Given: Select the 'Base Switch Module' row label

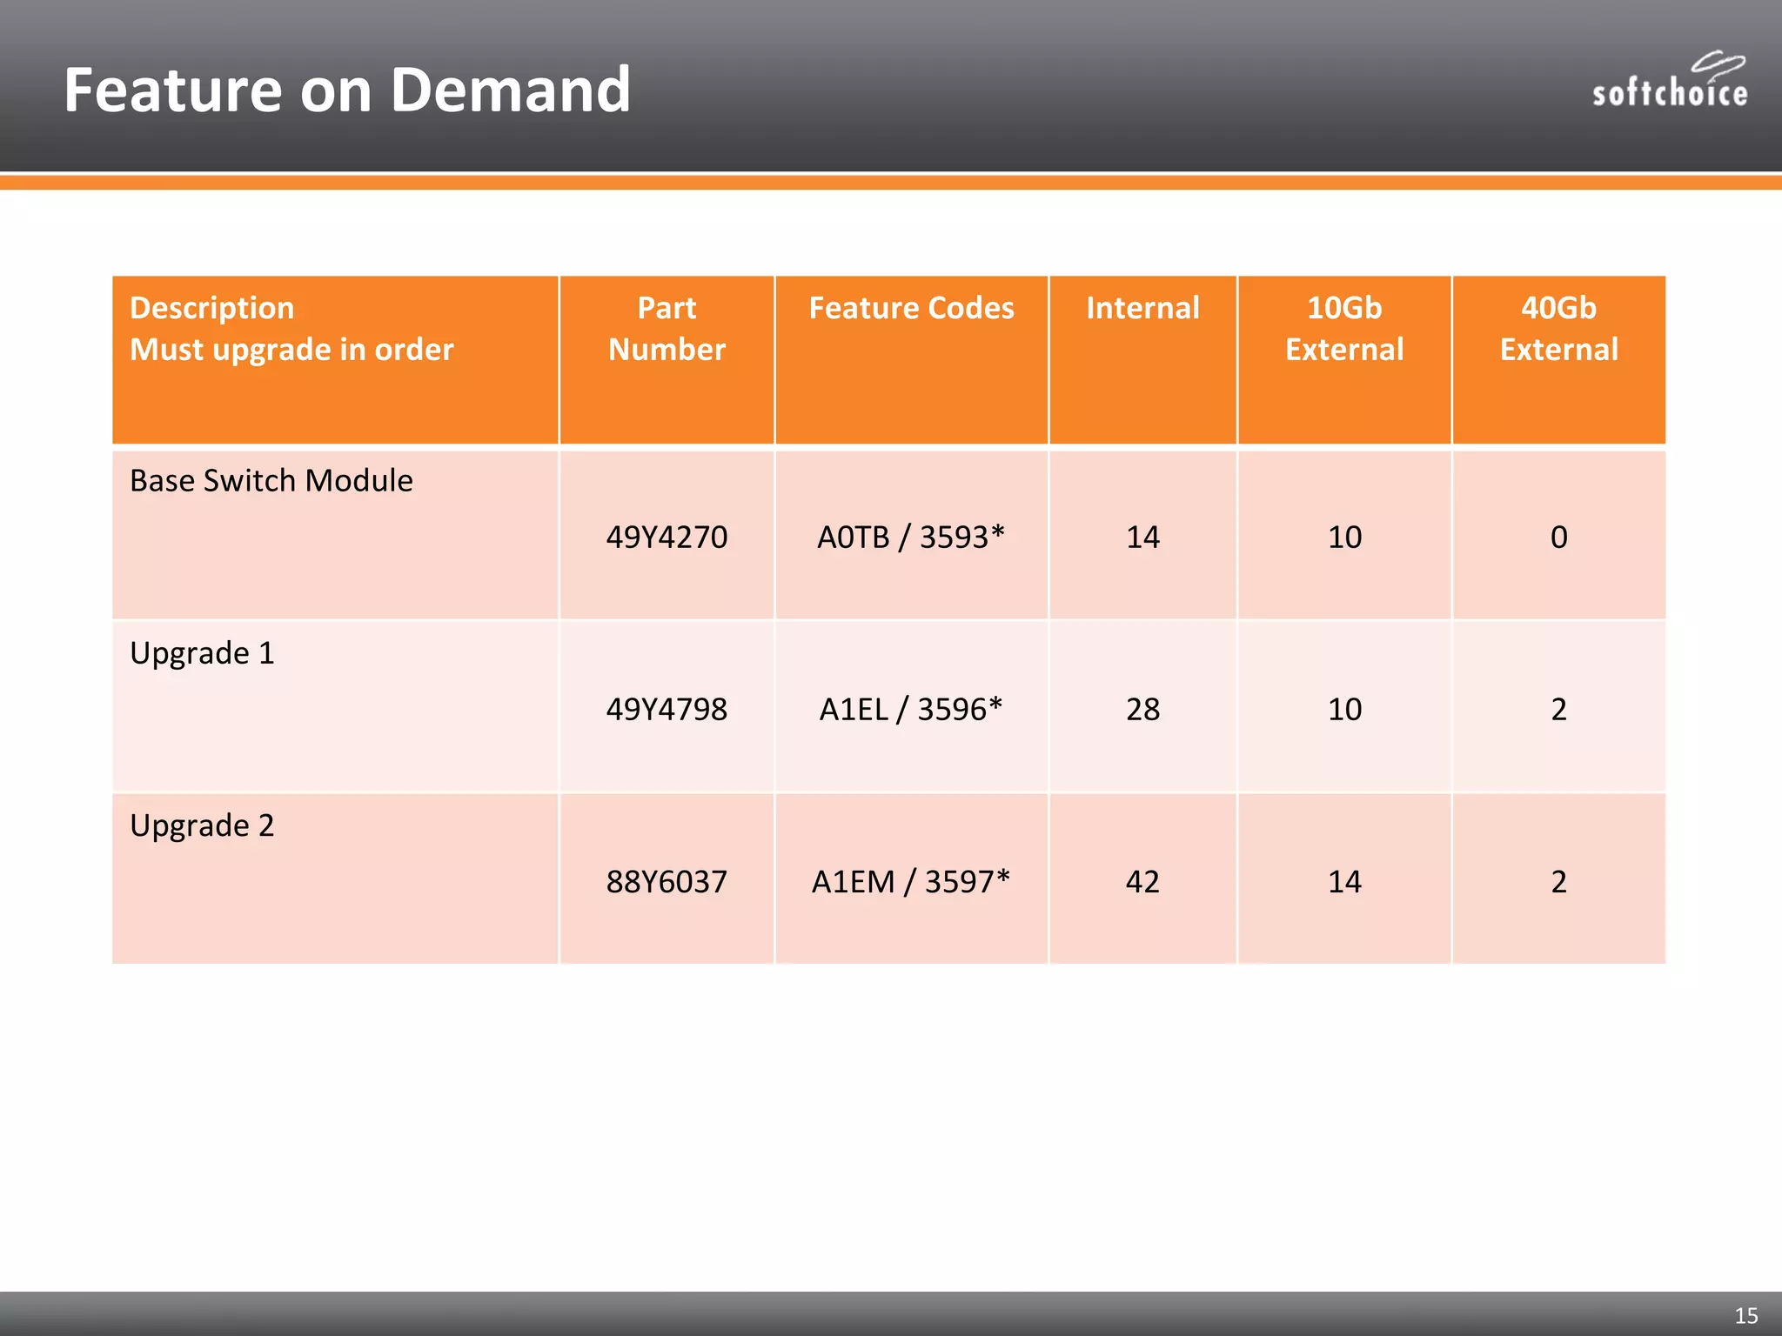Looking at the screenshot, I should tap(271, 480).
